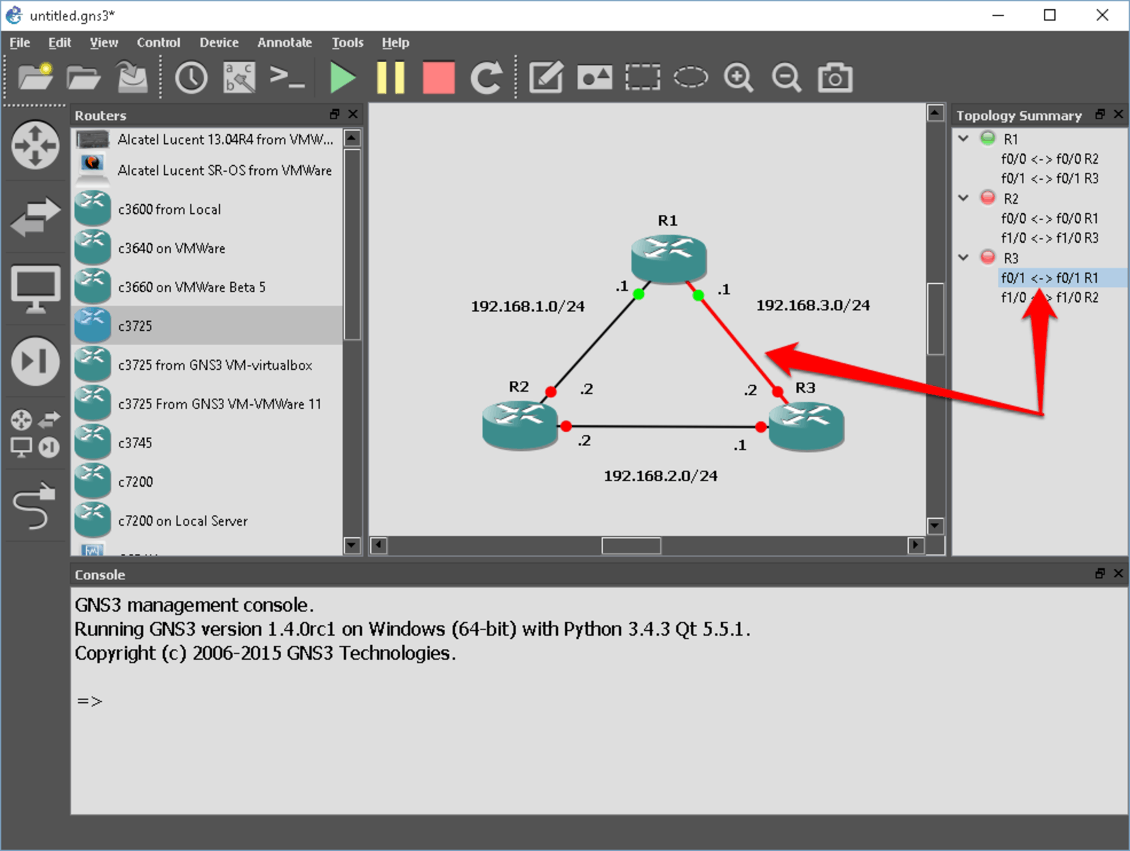Select the Add a note tool

click(x=546, y=78)
